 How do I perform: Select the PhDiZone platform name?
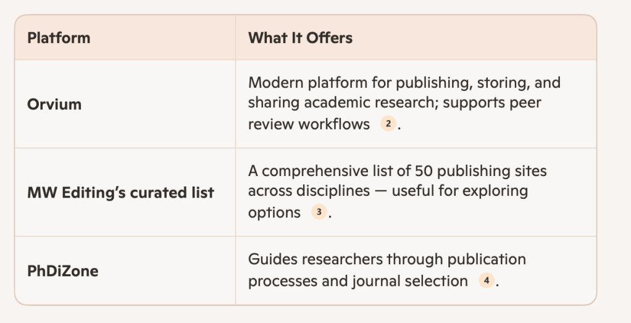62,271
